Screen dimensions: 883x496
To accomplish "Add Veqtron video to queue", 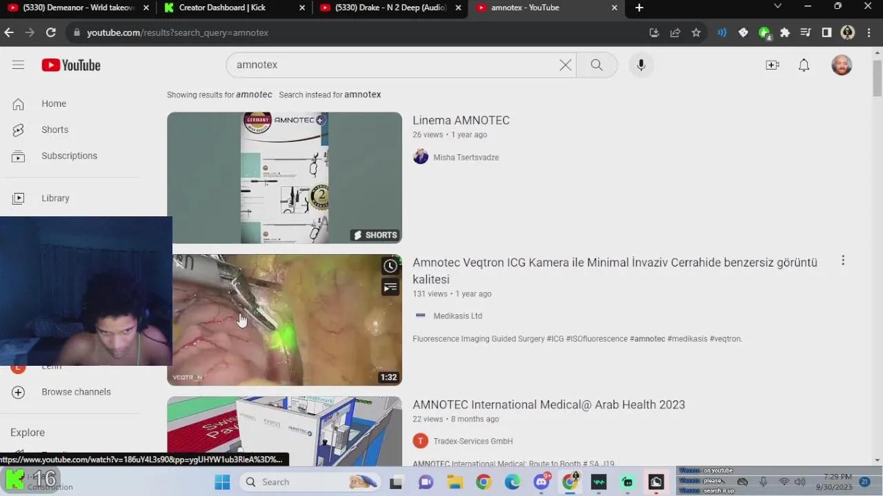I will pos(390,287).
